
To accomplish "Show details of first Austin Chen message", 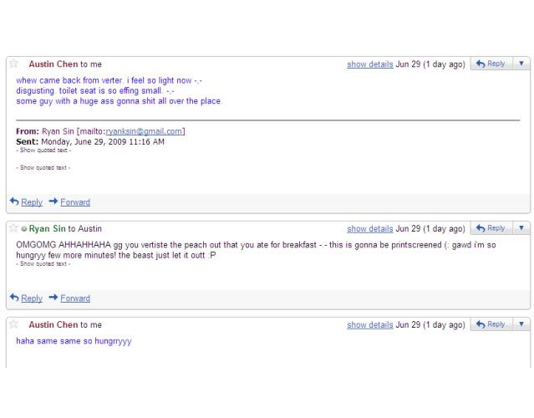I will (x=369, y=64).
